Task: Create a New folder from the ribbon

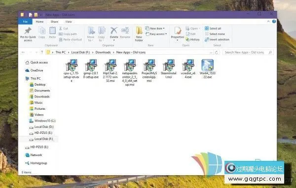Action: tap(139, 34)
